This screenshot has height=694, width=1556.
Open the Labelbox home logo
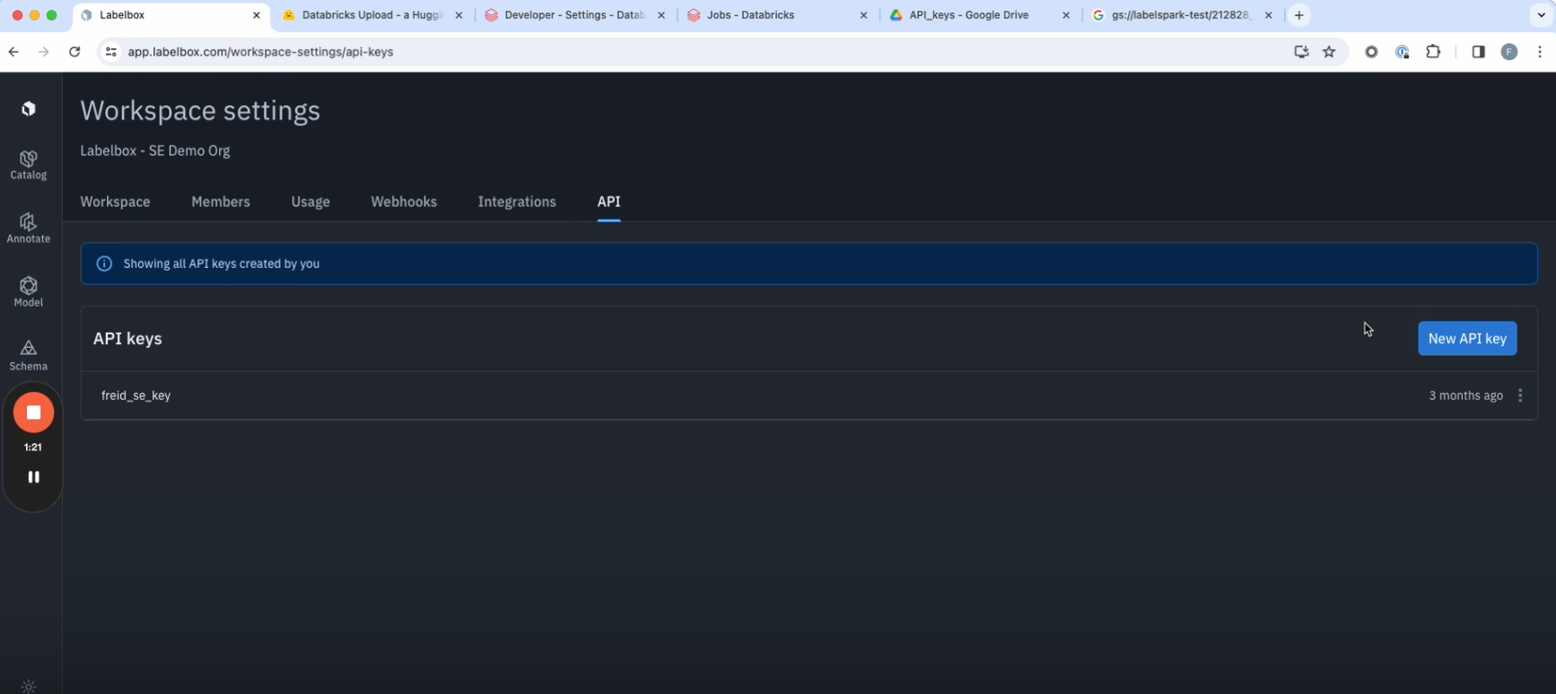[29, 108]
